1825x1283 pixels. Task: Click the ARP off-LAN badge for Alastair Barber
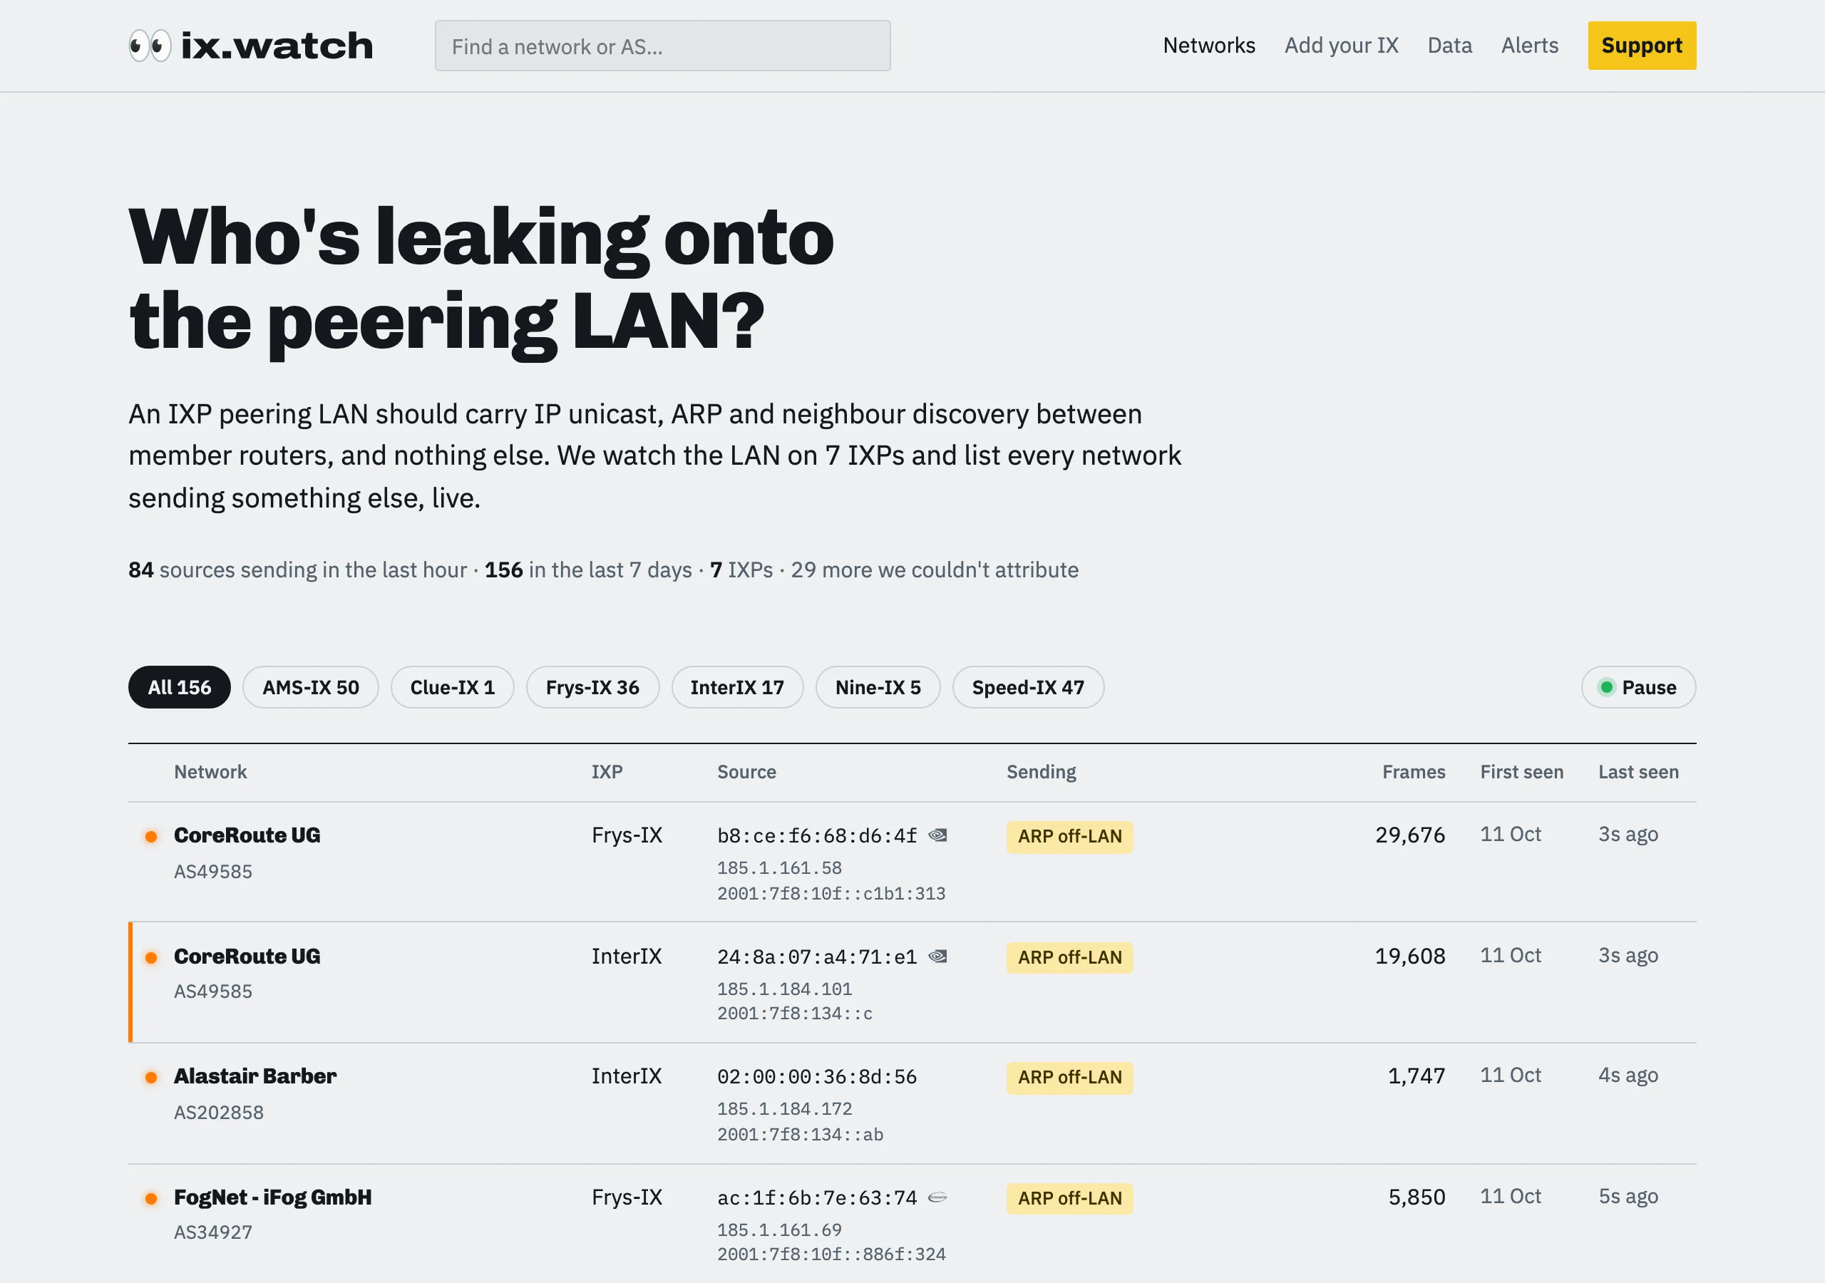coord(1069,1078)
